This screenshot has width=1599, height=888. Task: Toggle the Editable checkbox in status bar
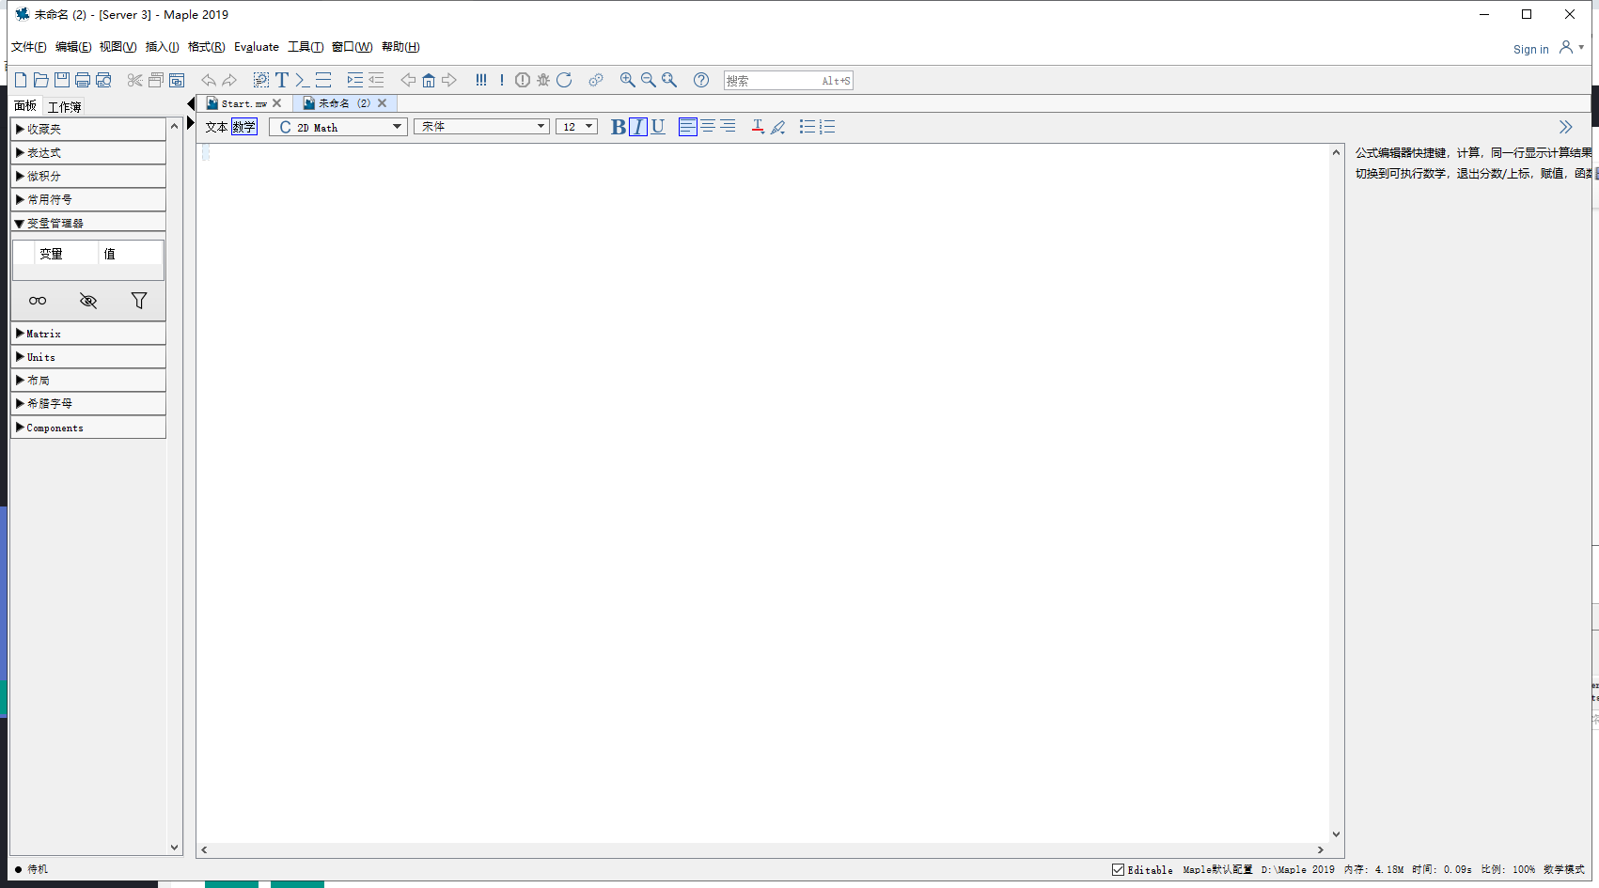coord(1118,869)
